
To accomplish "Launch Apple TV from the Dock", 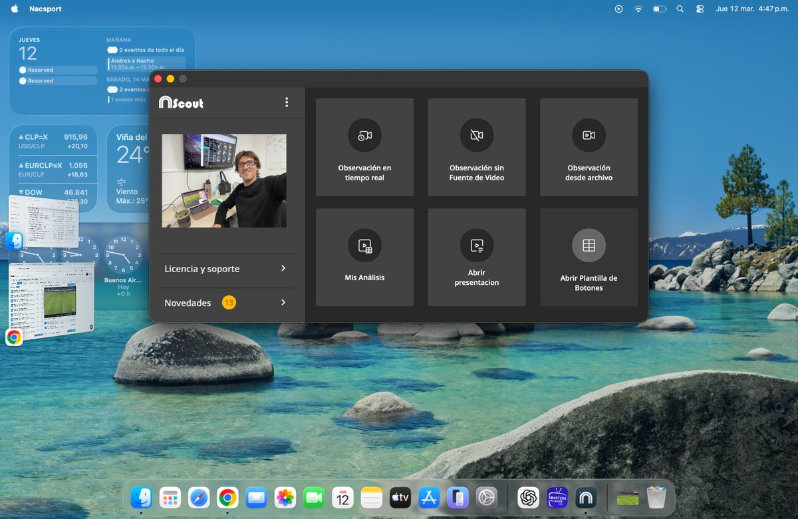I will pos(400,497).
